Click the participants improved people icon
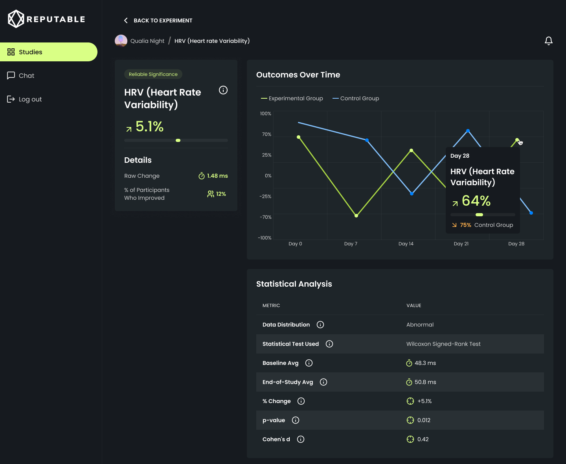Viewport: 566px width, 464px height. (x=211, y=194)
